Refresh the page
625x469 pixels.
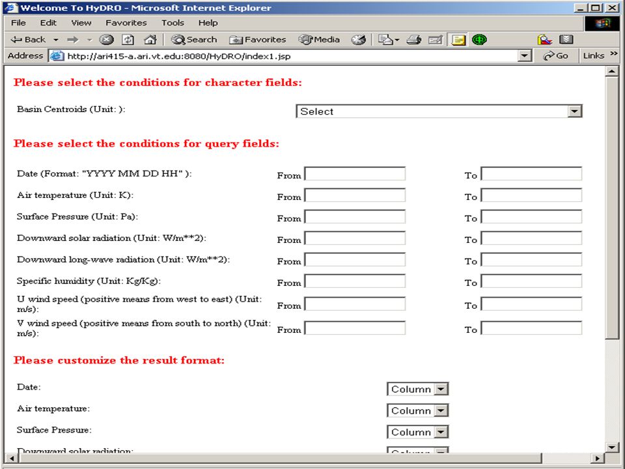(x=128, y=40)
